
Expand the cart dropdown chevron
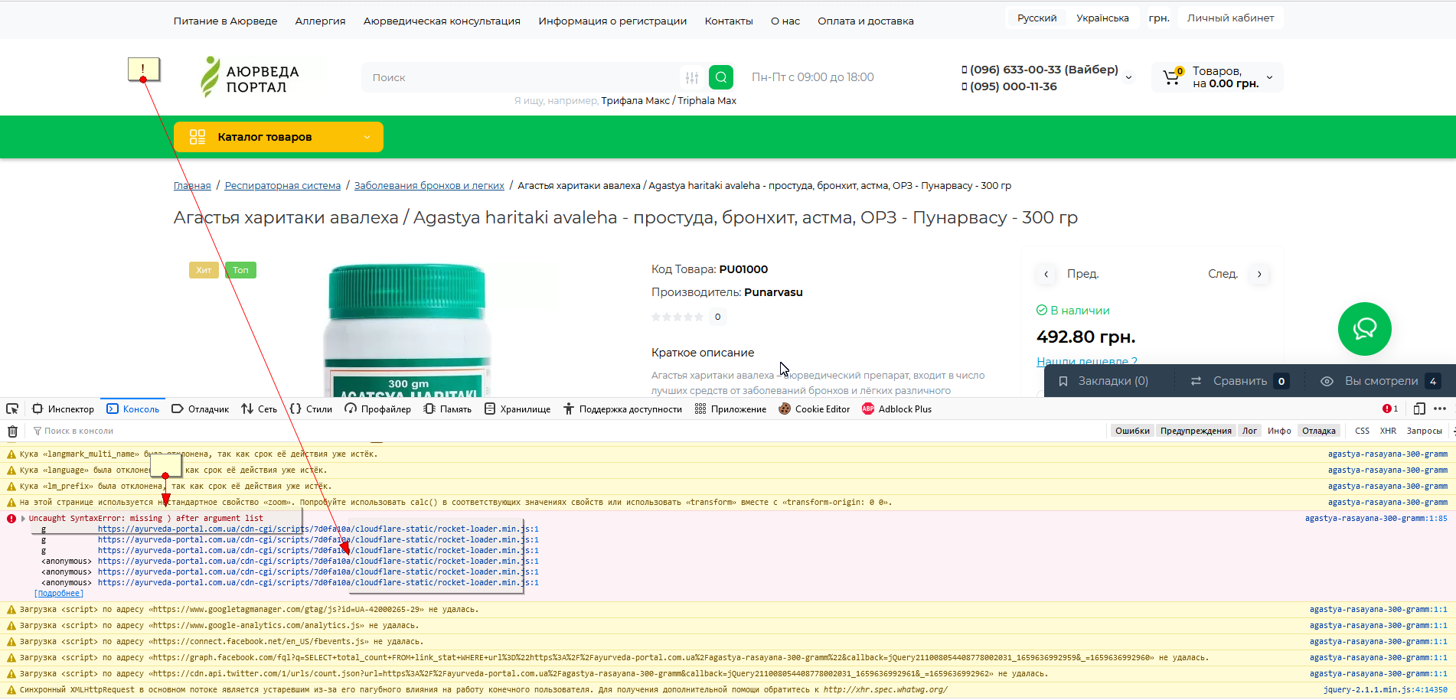pyautogui.click(x=1269, y=77)
